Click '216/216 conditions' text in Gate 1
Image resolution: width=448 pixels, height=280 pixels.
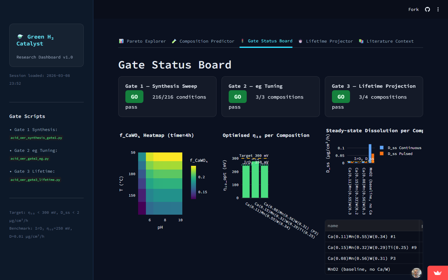point(179,97)
